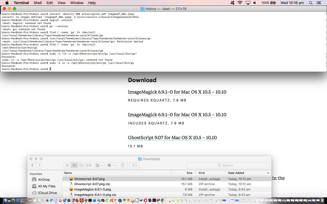Open Firefox from the Dock
Viewport: 327px width, 204px height.
(77, 200)
